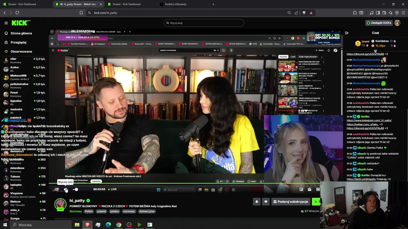This screenshot has height=229, width=408.
Task: Open twitter.com link in chat
Action: click(363, 124)
